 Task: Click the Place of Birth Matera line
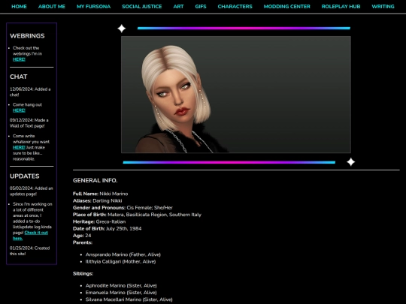pos(137,215)
